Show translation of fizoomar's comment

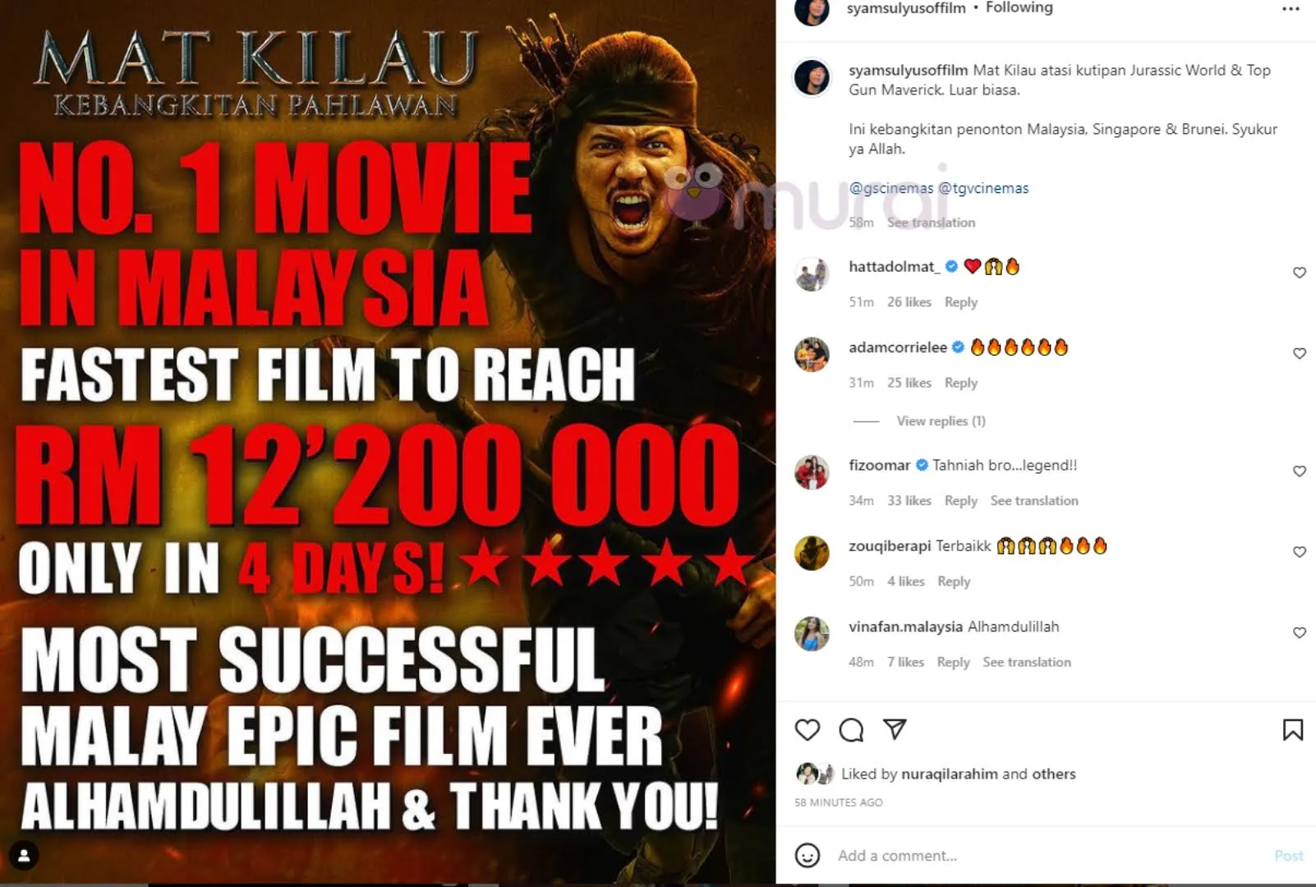click(x=1034, y=501)
